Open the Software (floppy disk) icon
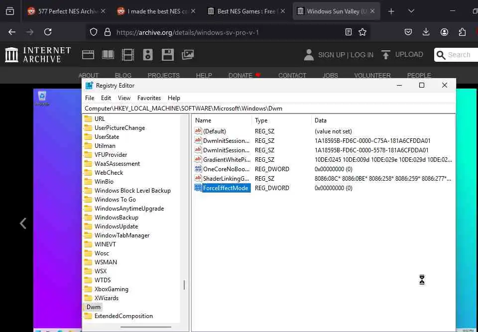The height and width of the screenshot is (332, 478). point(168,55)
